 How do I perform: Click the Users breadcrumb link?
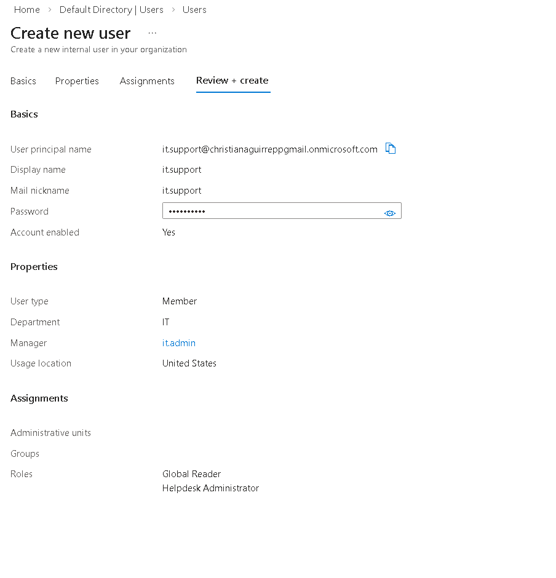[194, 9]
